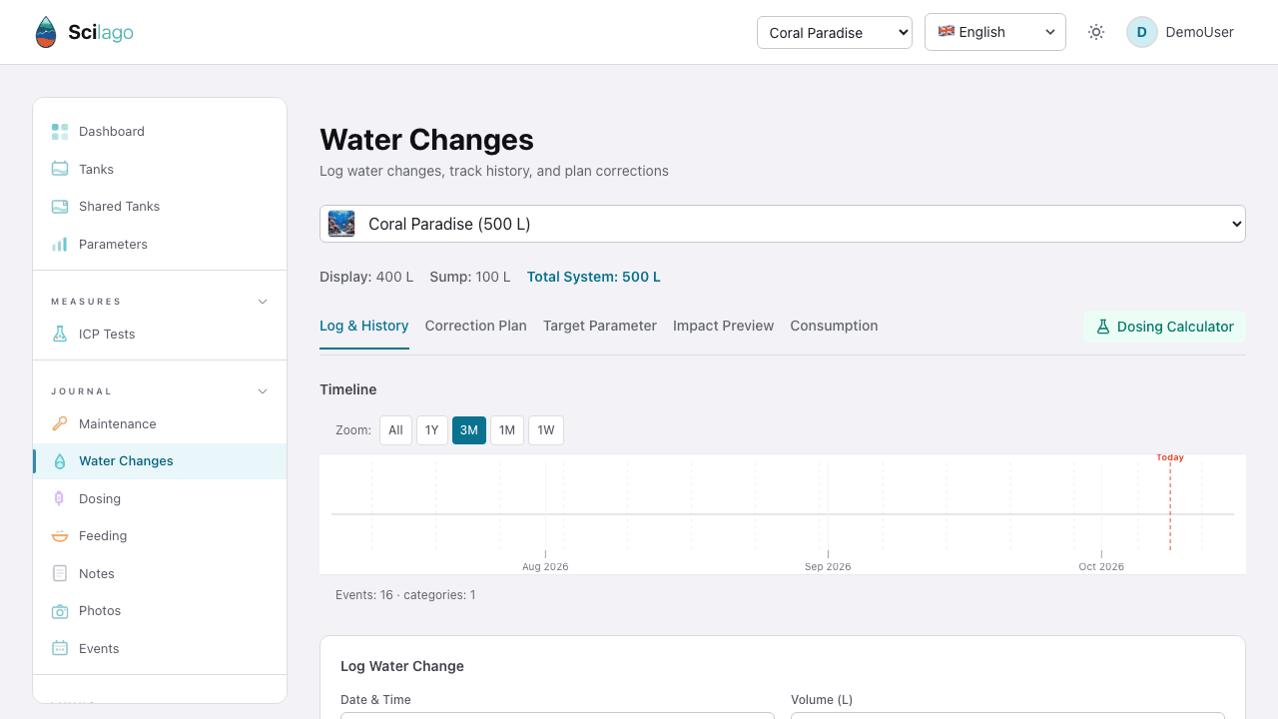Click the flask icon in Dosing Calculator
Image resolution: width=1278 pixels, height=719 pixels.
click(1103, 327)
